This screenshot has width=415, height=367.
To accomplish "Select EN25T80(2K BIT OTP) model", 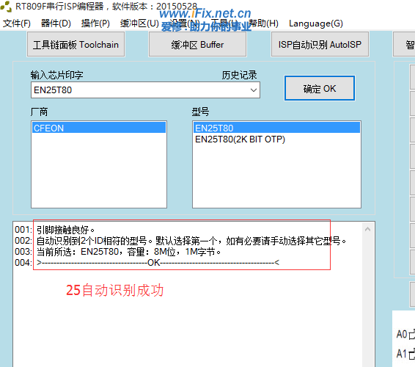I will (x=276, y=139).
